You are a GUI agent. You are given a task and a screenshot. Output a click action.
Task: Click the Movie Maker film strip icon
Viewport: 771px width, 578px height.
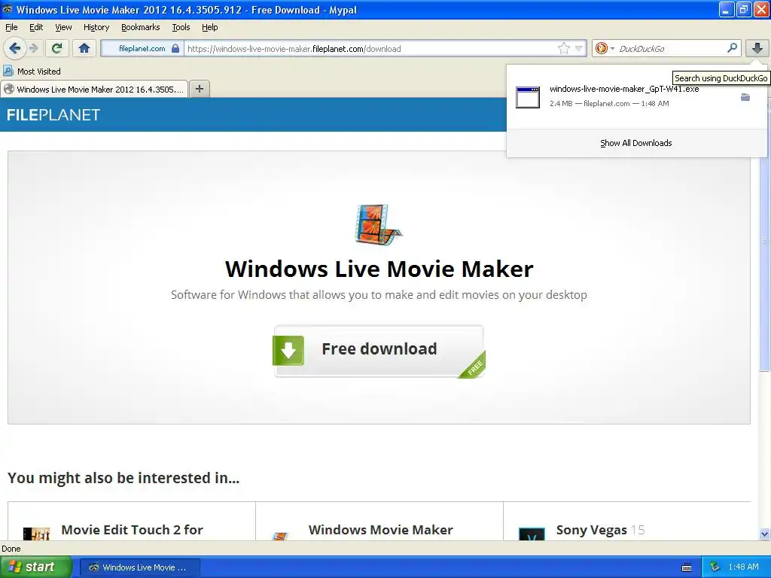pos(378,224)
